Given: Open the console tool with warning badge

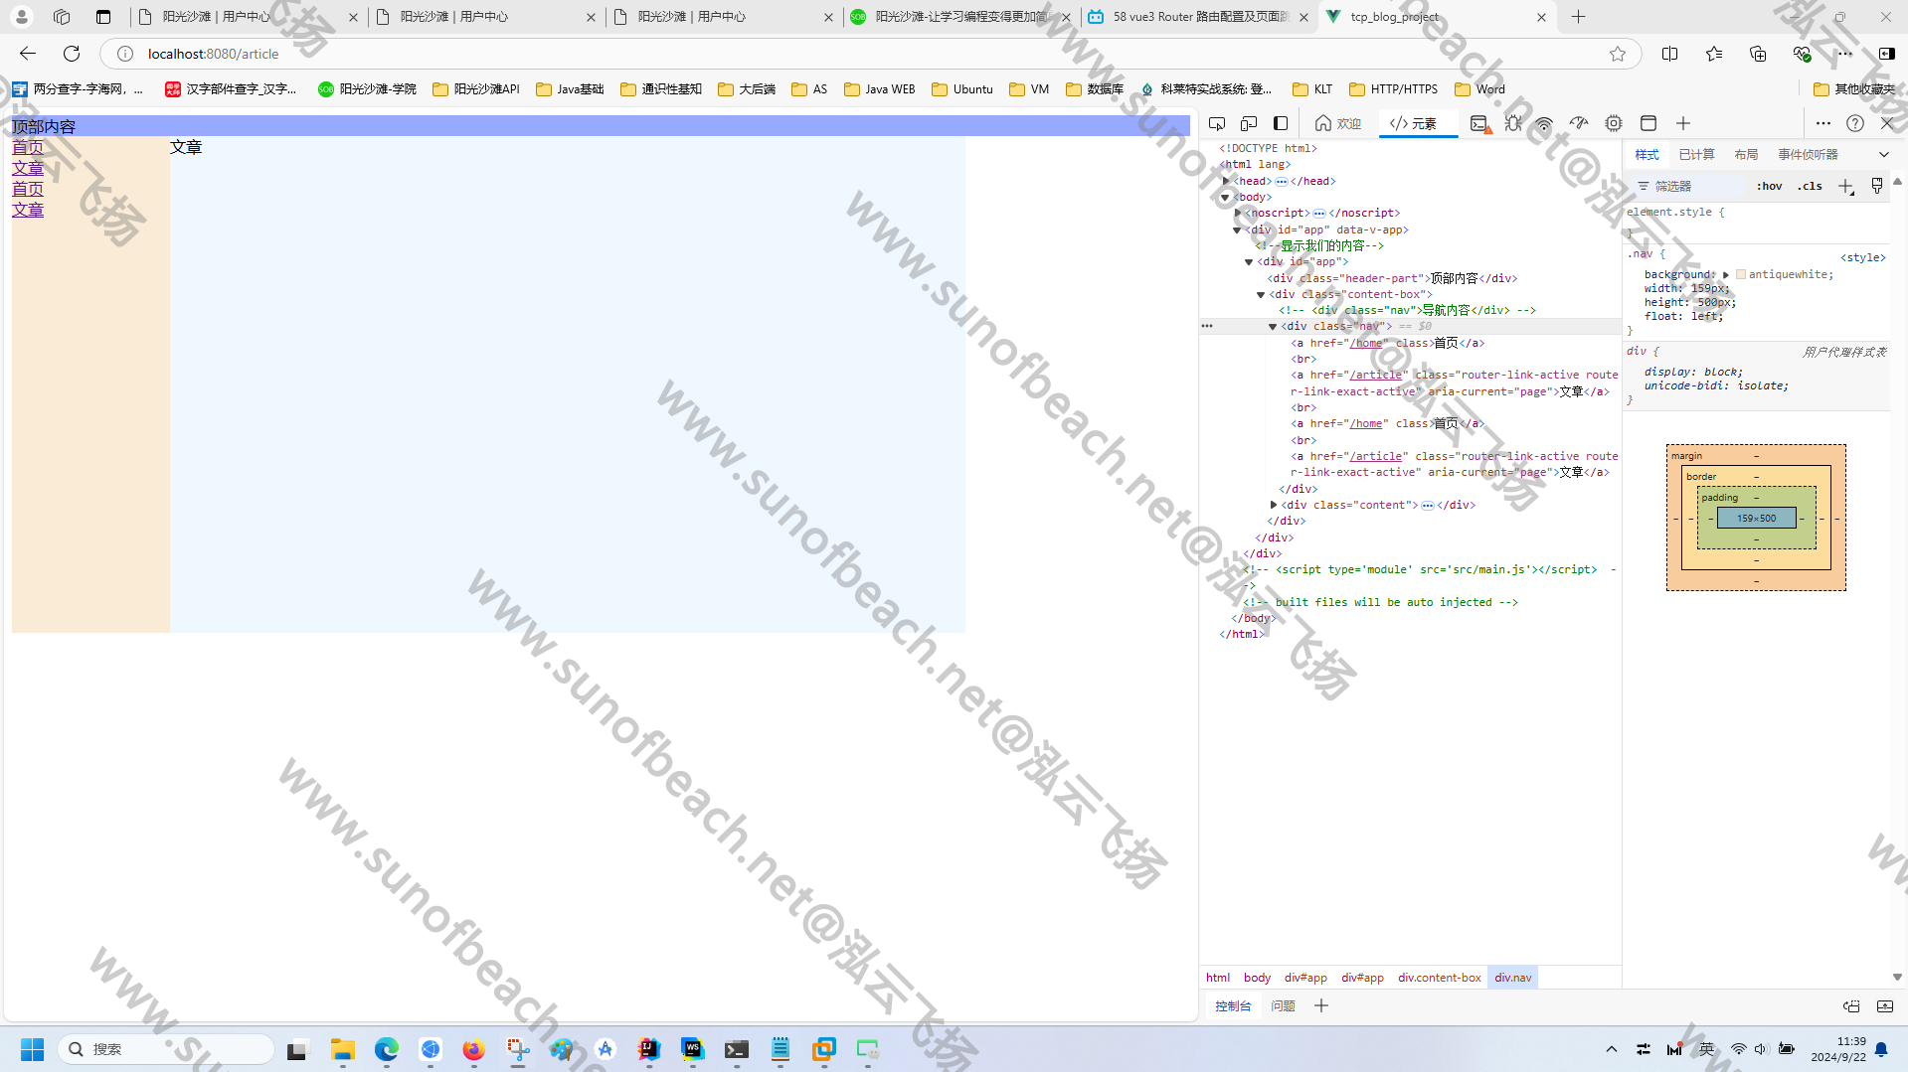Looking at the screenshot, I should point(1480,123).
